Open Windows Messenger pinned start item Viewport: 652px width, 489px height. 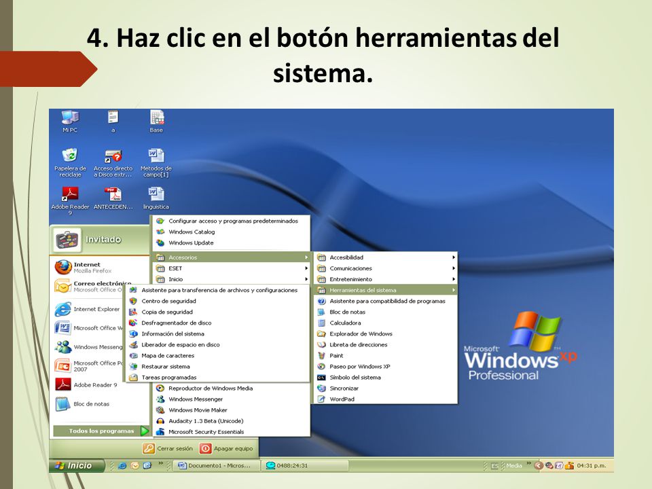coord(88,346)
